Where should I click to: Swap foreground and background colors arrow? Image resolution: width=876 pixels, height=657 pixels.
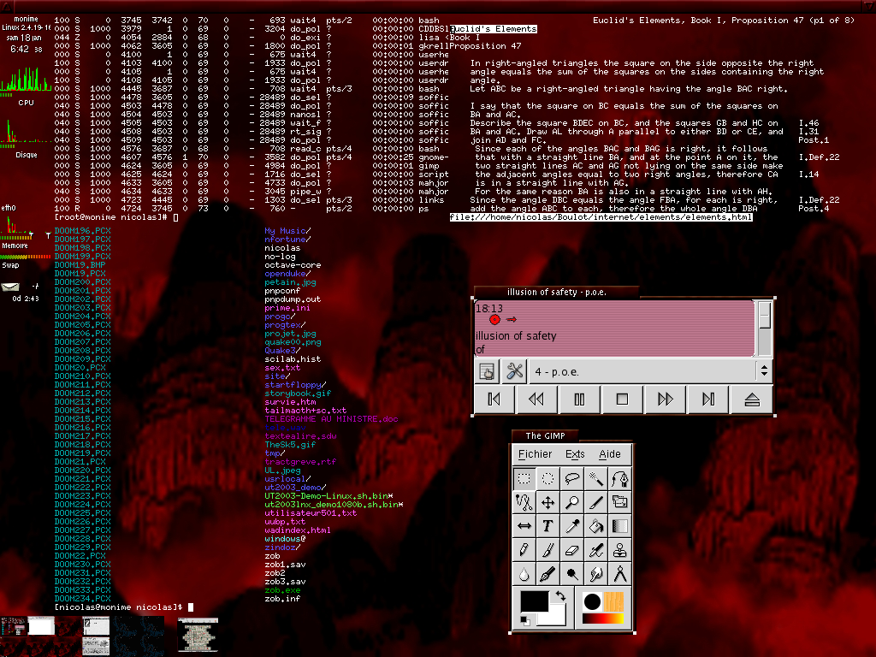pyautogui.click(x=559, y=595)
